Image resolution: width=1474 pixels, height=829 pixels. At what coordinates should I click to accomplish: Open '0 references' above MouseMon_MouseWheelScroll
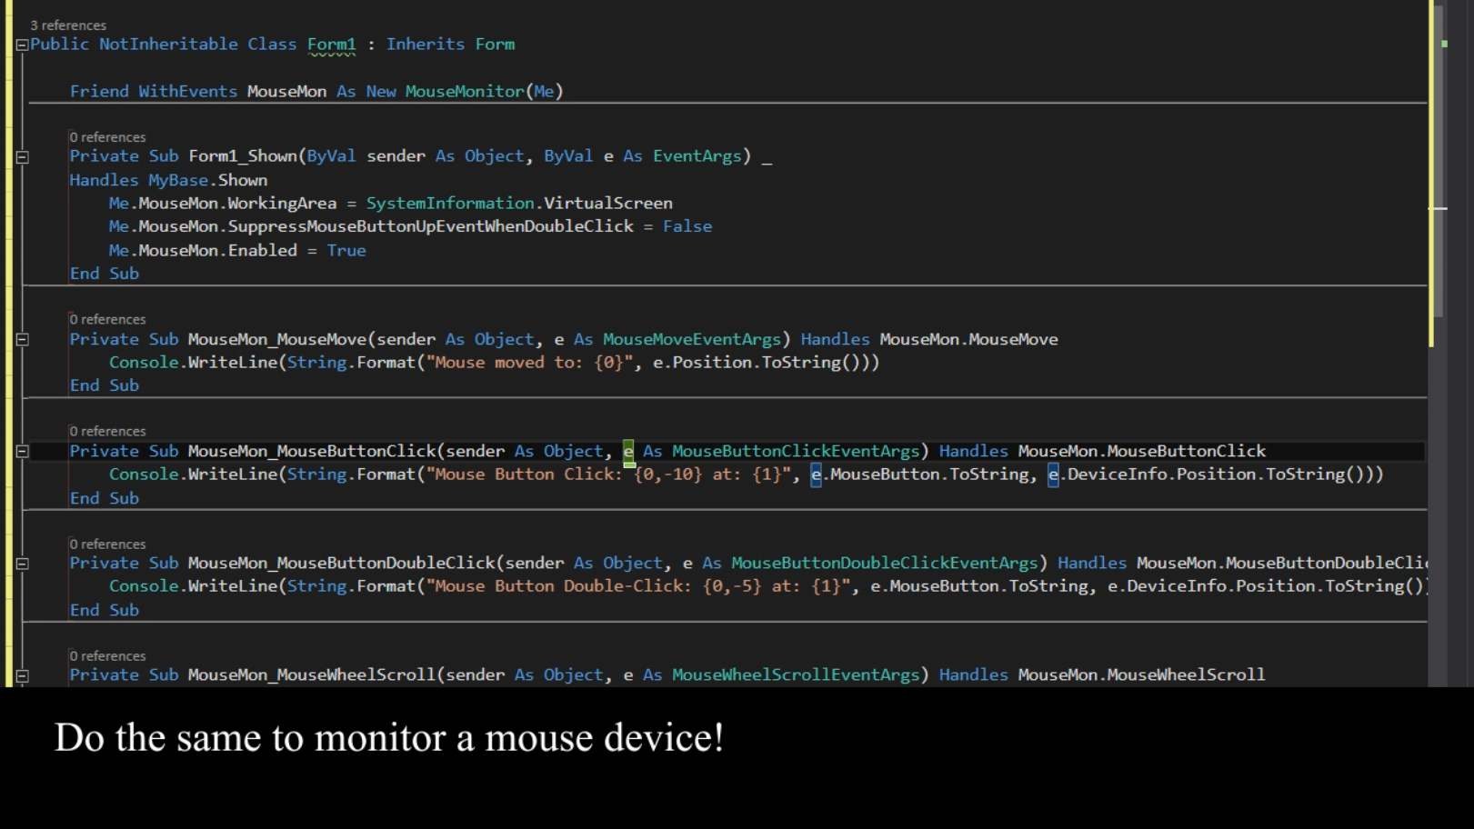click(107, 654)
